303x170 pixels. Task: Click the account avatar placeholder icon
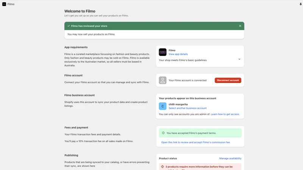tap(162, 80)
